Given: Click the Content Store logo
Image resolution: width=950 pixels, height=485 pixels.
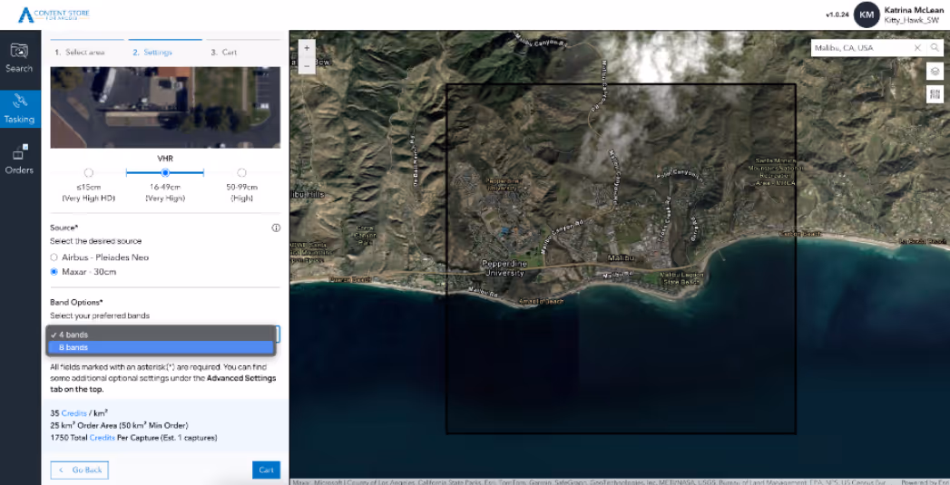Looking at the screenshot, I should [x=54, y=14].
